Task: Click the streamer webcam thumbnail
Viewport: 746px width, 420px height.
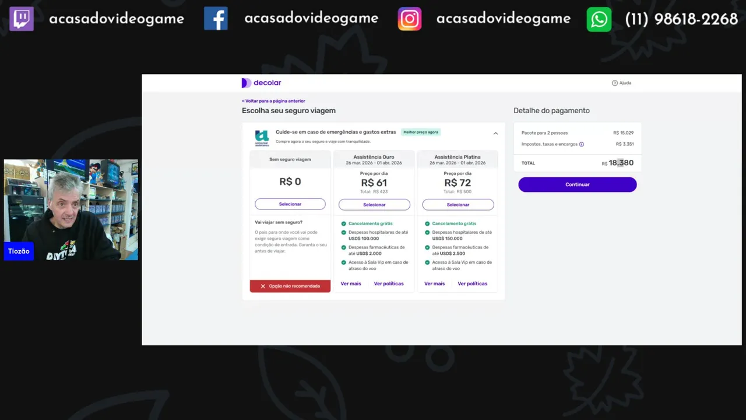Action: 71,209
